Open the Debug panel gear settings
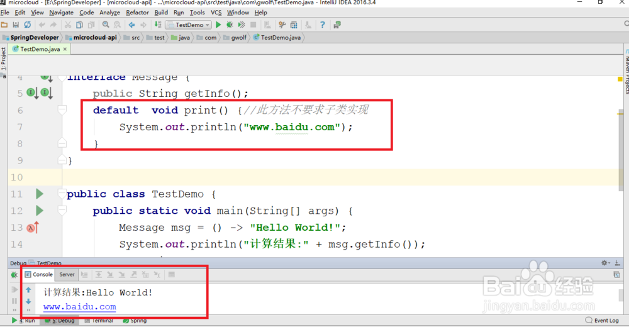 click(x=605, y=263)
